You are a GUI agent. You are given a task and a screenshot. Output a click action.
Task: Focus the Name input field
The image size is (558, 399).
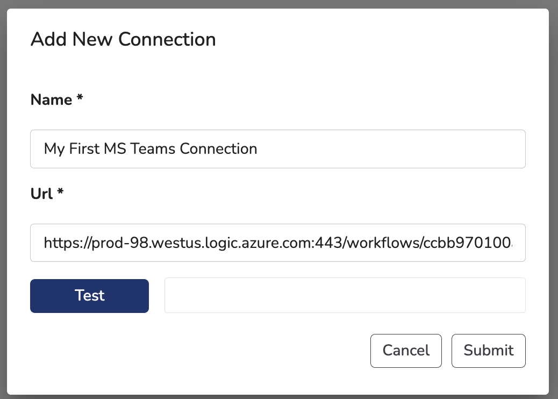point(277,149)
